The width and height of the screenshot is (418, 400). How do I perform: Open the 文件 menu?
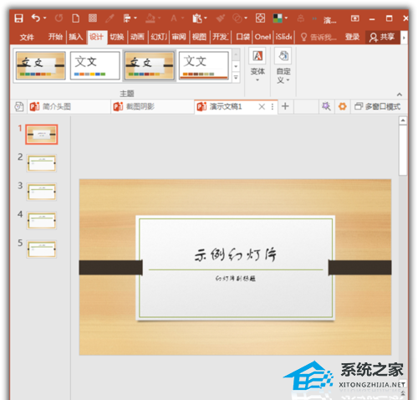tap(27, 37)
